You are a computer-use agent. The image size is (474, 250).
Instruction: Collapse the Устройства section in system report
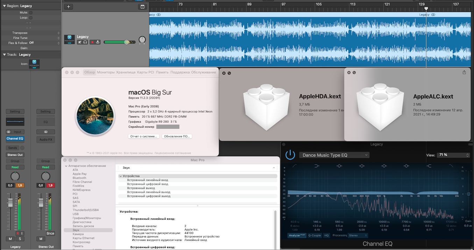click(x=121, y=176)
